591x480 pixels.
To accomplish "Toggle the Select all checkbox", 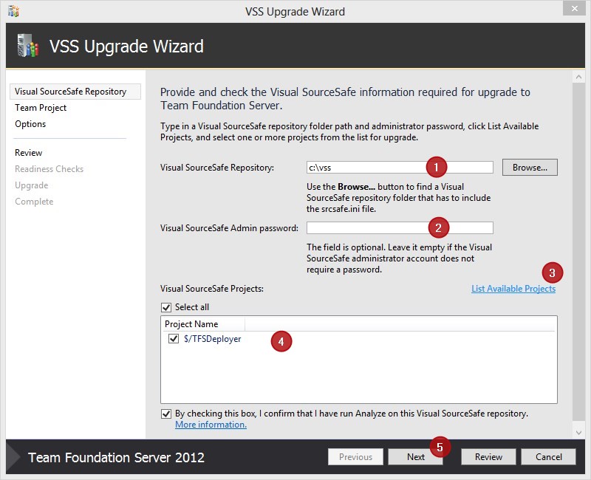I will point(166,307).
